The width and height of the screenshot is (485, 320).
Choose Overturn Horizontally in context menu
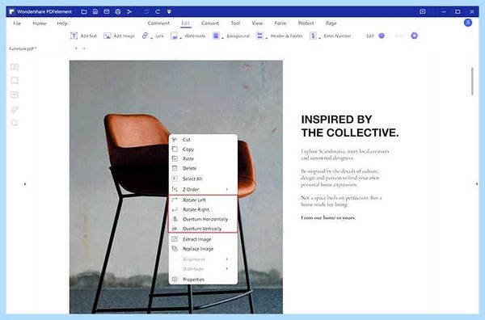coord(203,219)
